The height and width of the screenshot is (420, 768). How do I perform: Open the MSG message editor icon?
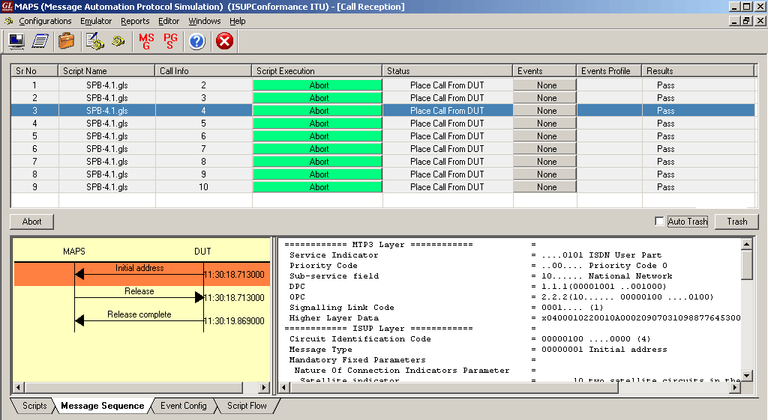tap(146, 41)
